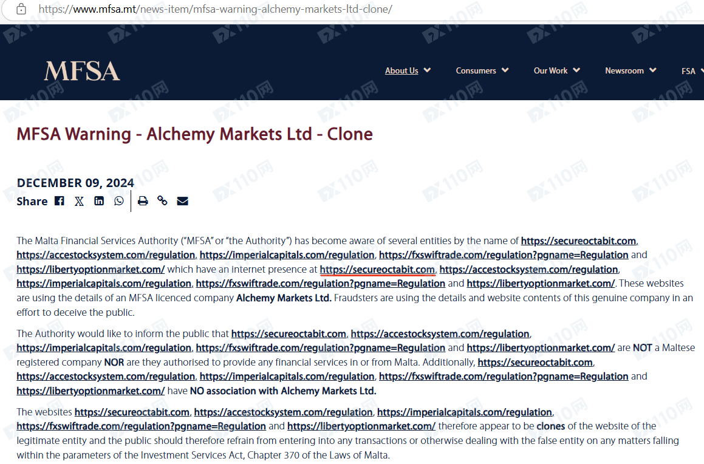
Task: Click the article title heading
Action: click(x=194, y=134)
